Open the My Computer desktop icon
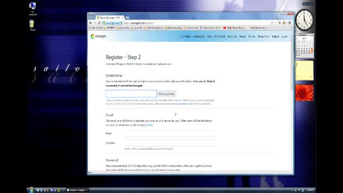Viewport: 343px width, 193px height. tap(33, 9)
